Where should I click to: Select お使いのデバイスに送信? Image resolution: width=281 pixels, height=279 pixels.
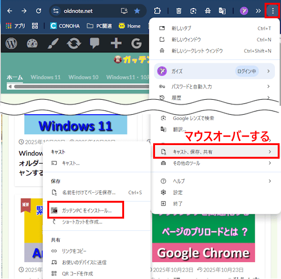97,262
